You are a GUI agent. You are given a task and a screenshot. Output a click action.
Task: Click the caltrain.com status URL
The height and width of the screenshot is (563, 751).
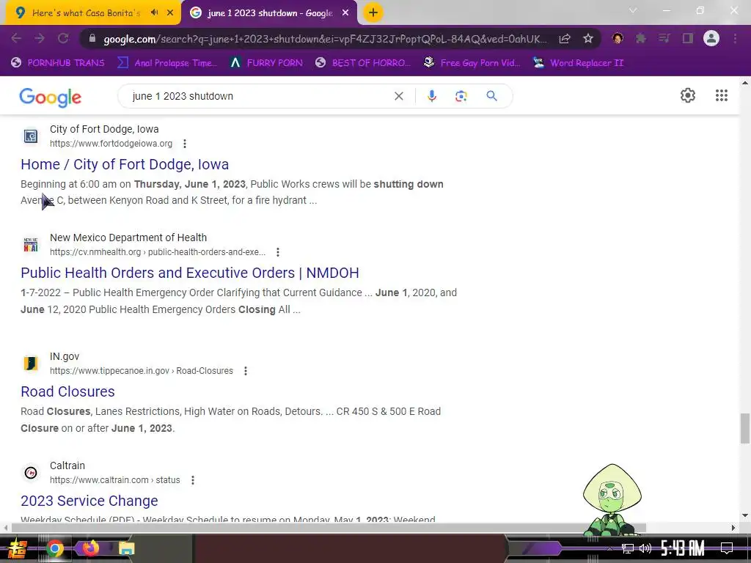[115, 480]
